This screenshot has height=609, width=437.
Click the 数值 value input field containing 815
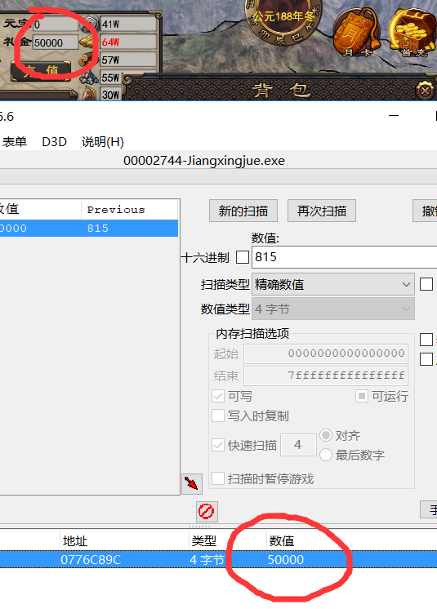[x=344, y=257]
